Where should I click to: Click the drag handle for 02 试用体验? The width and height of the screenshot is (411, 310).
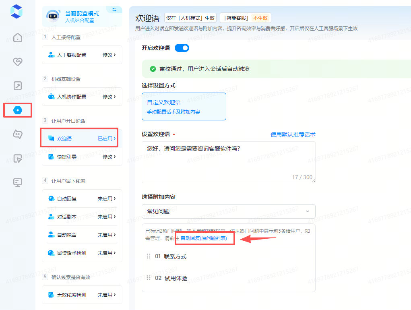pyautogui.click(x=149, y=278)
